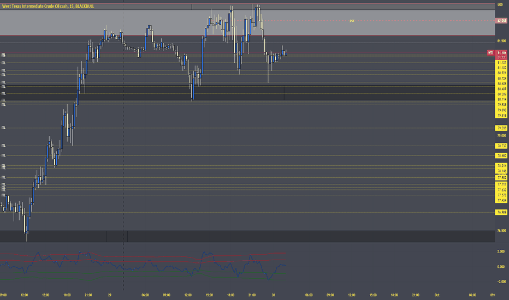Viewport: 509px width, 300px height.
Task: Click the 78.214 yellow level label
Action: [x=501, y=166]
